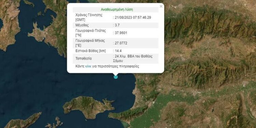Select the 'Αναθεωρημένη Λύση' popup header
Screen dimensions: 256x128
[117, 10]
